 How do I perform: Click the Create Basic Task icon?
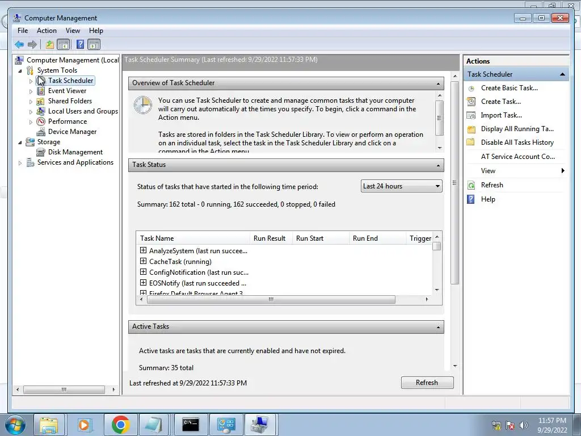click(x=471, y=88)
